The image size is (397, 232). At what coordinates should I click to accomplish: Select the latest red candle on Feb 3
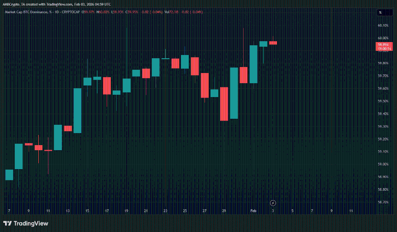[x=273, y=43]
